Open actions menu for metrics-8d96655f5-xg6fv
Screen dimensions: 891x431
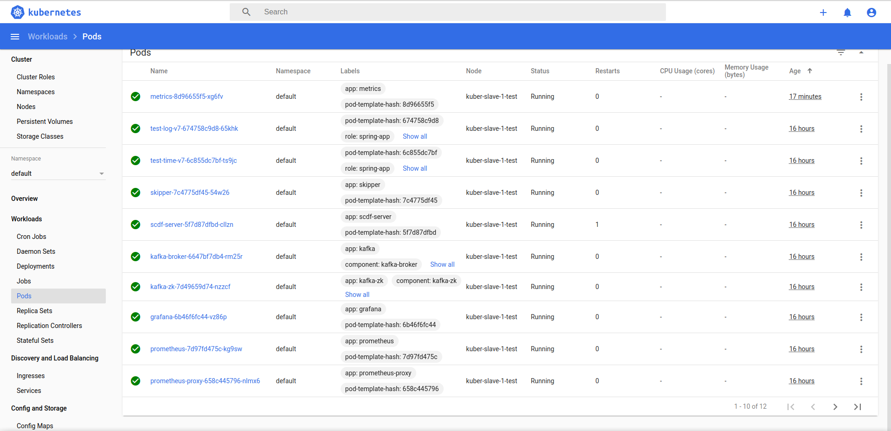tap(861, 97)
